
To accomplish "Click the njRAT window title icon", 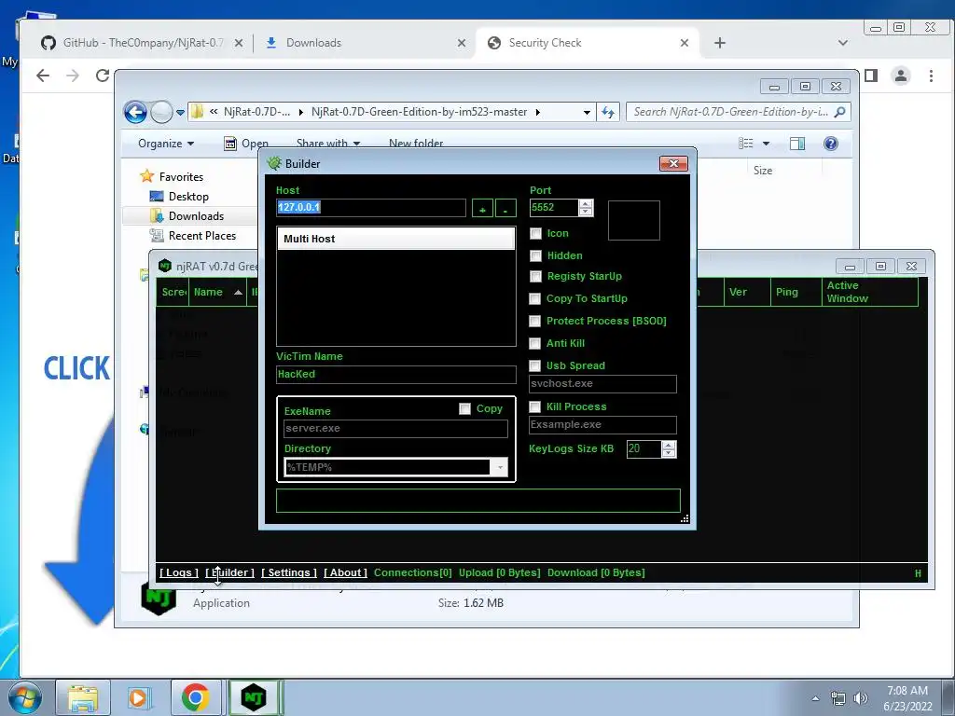I will 164,266.
